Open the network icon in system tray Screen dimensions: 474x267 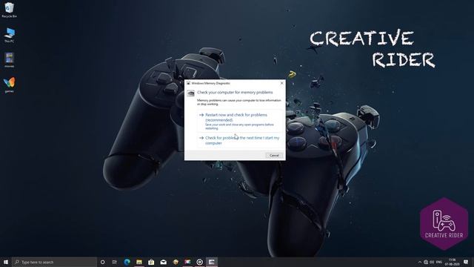point(426,262)
